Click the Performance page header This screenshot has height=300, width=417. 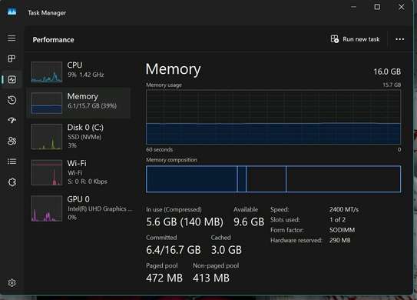[x=54, y=40]
